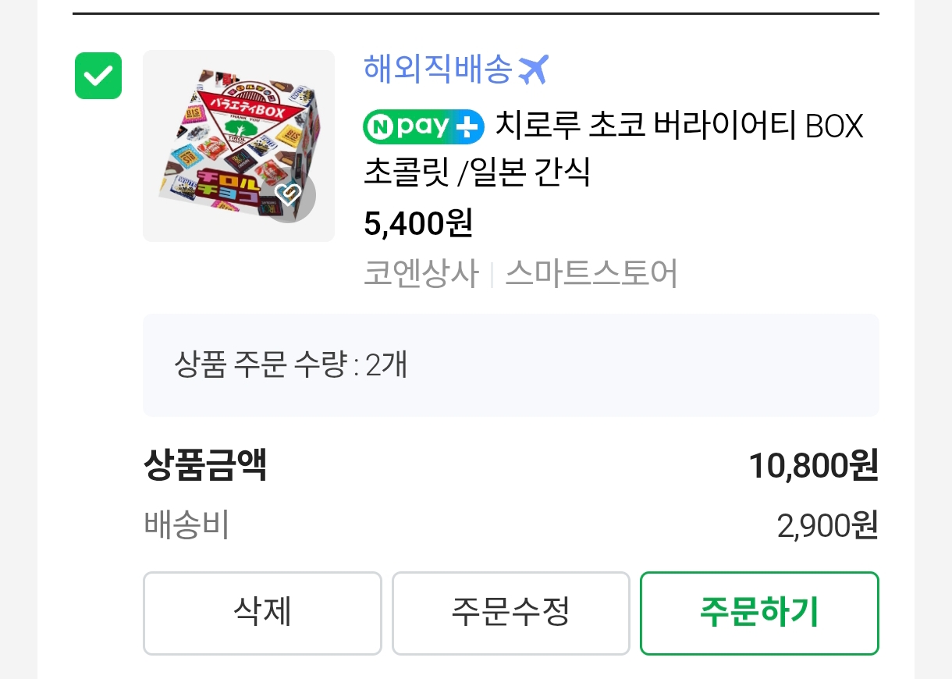Image resolution: width=952 pixels, height=679 pixels.
Task: Open the 치로루 초코 버라이어티 BOX title
Action: click(679, 126)
